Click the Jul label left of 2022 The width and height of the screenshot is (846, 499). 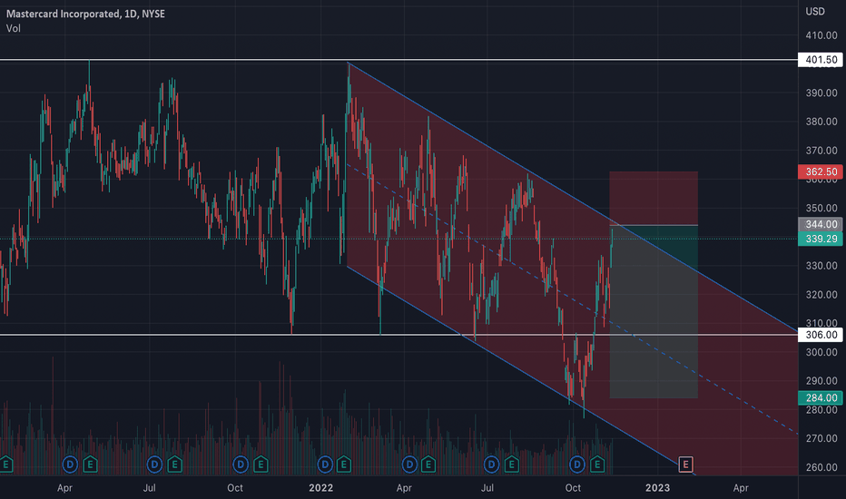tap(150, 488)
